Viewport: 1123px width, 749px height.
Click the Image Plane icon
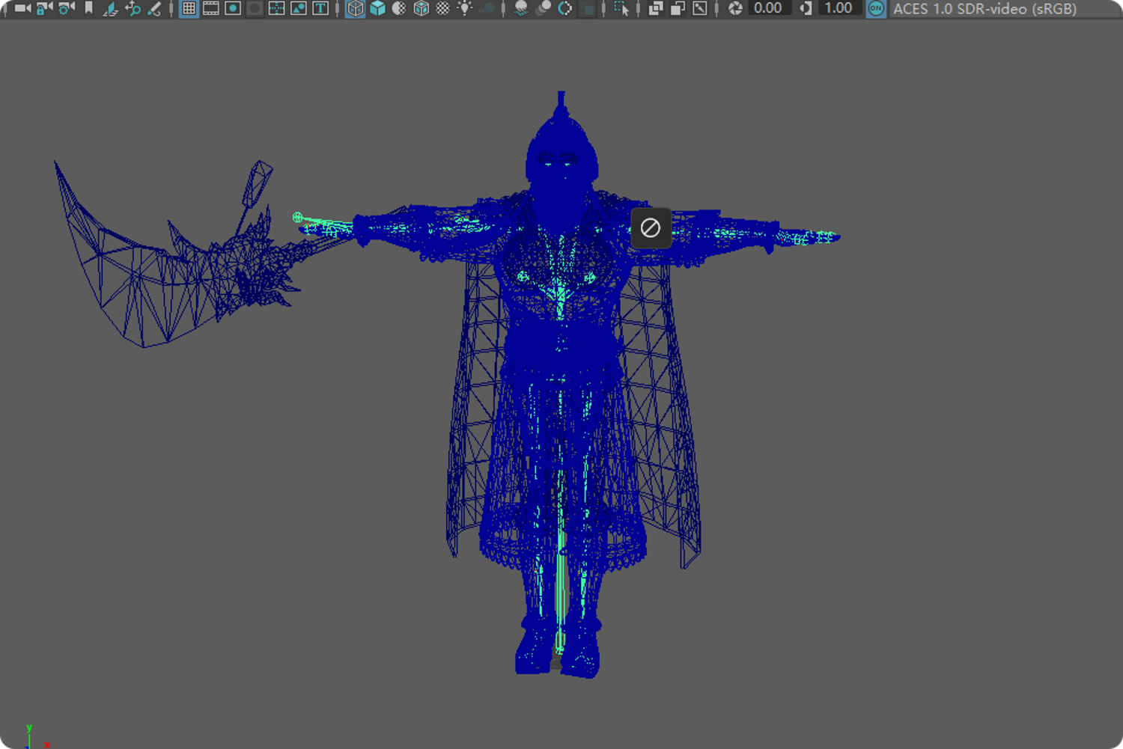click(x=111, y=8)
